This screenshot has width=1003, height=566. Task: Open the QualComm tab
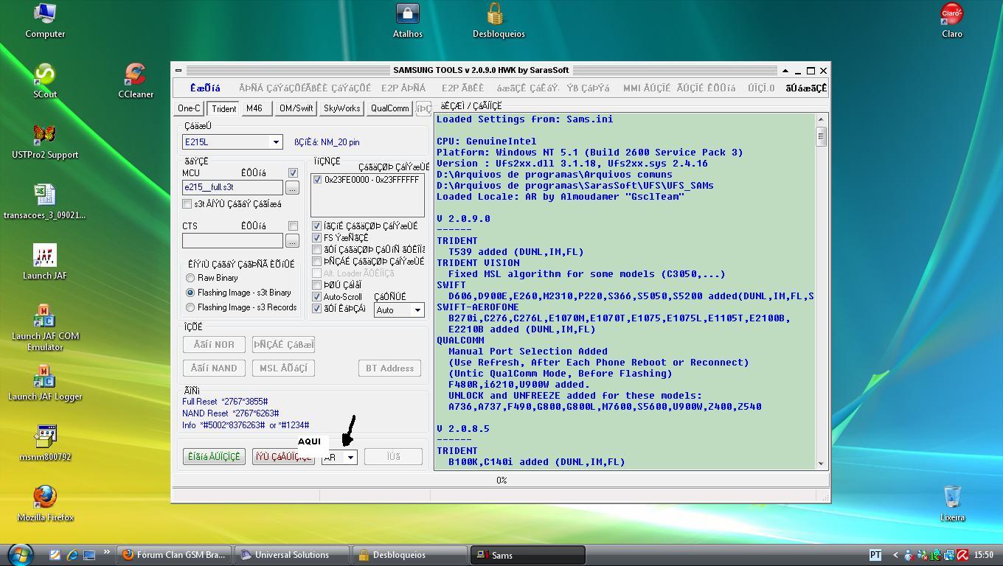390,108
